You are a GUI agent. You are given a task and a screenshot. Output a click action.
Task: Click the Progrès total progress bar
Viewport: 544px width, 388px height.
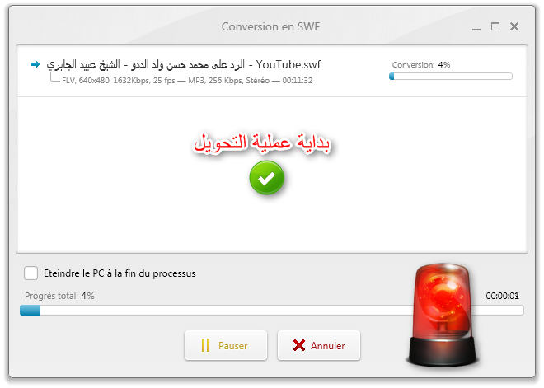click(x=272, y=311)
